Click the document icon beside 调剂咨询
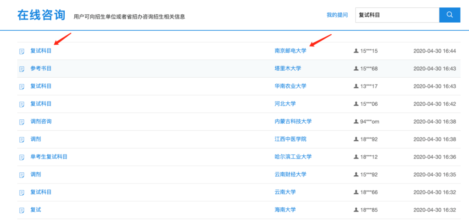The image size is (469, 223). coord(22,122)
